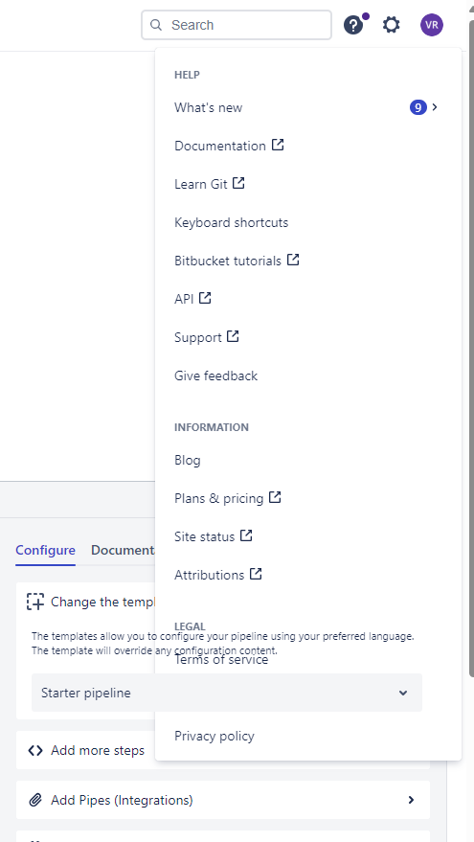Expand What's new with the chevron
Image resolution: width=474 pixels, height=842 pixels.
[x=435, y=107]
